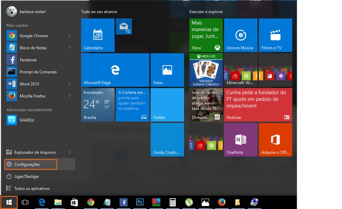The height and width of the screenshot is (209, 342).
Task: Open Photoshop from the taskbar
Action: pyautogui.click(x=140, y=203)
